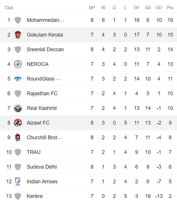This screenshot has height=206, width=177.
Task: Click the RoundGlass club logo
Action: [x=18, y=79]
